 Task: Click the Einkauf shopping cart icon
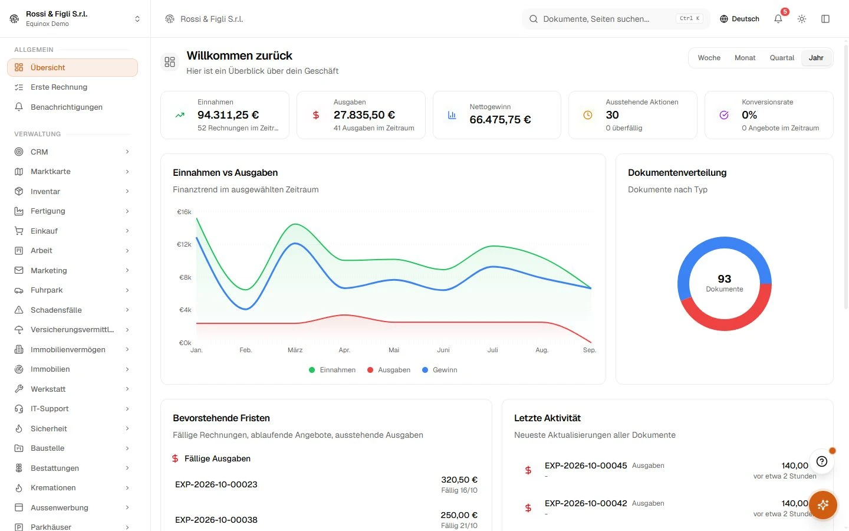pos(19,231)
